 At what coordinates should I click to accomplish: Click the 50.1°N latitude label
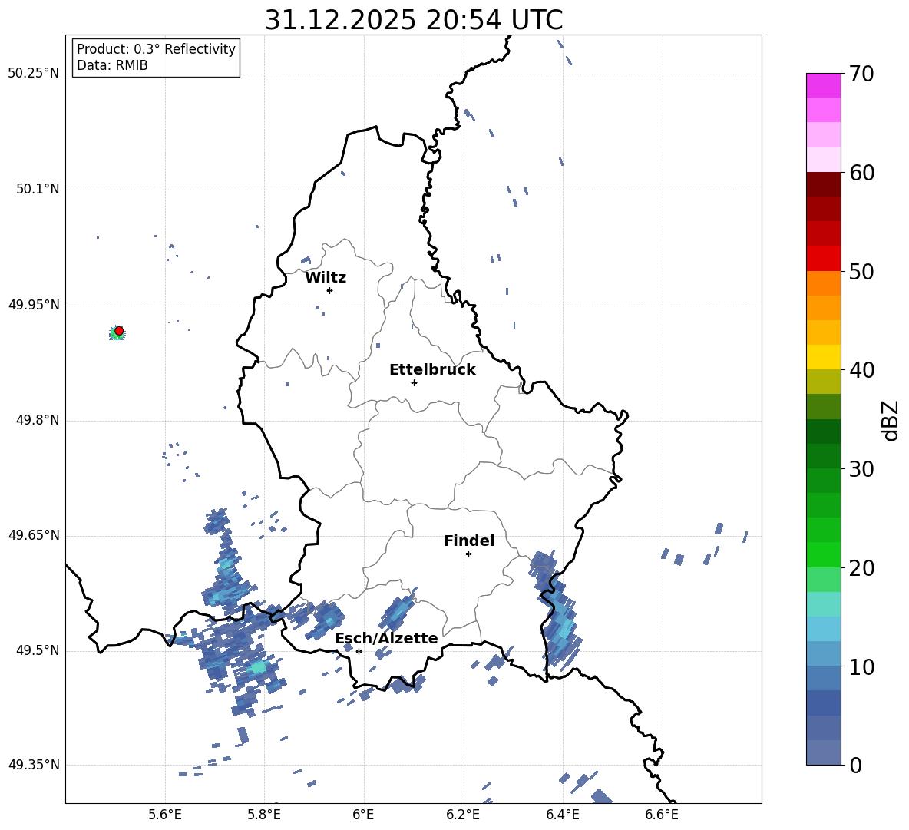37,189
